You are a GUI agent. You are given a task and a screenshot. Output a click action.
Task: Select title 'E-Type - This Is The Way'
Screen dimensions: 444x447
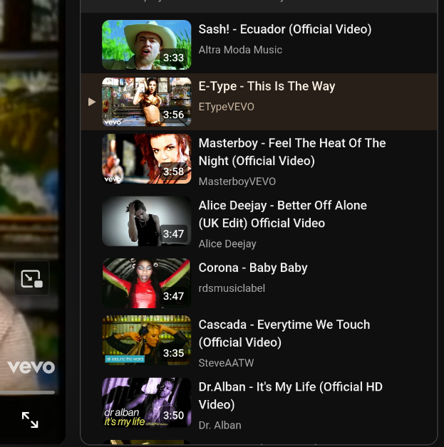point(267,86)
